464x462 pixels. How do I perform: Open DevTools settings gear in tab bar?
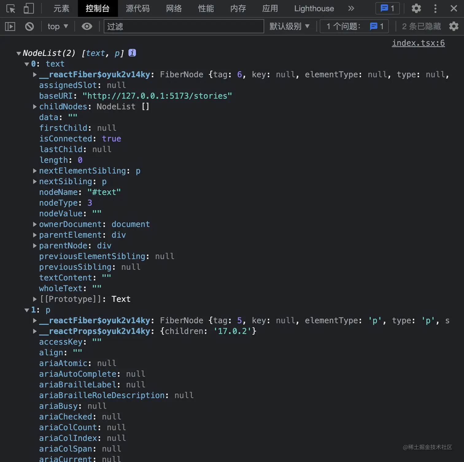(416, 8)
